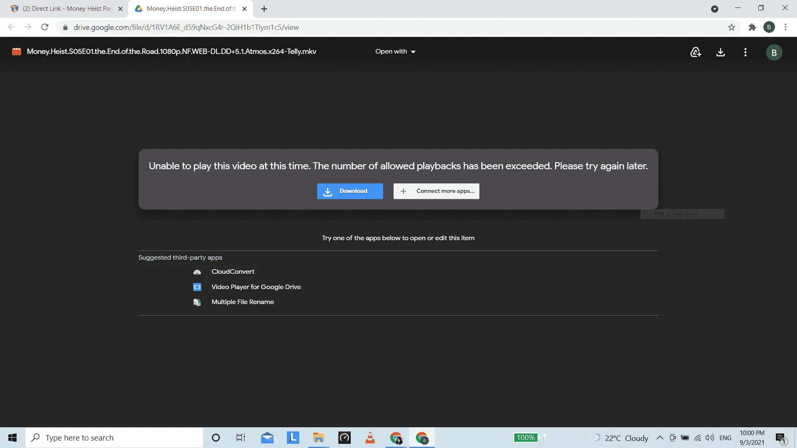Click the volume icon in the system tray
This screenshot has height=448, width=797.
tap(710, 438)
